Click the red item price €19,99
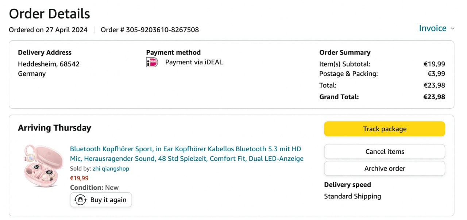The image size is (467, 220). click(x=79, y=178)
